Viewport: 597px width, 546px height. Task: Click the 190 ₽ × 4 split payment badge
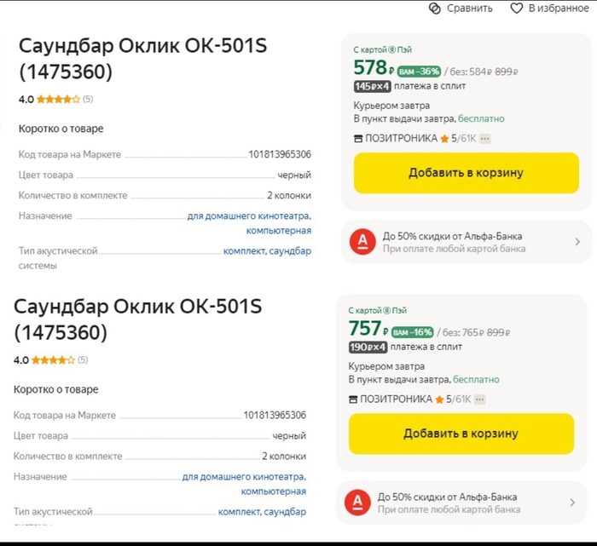368,347
